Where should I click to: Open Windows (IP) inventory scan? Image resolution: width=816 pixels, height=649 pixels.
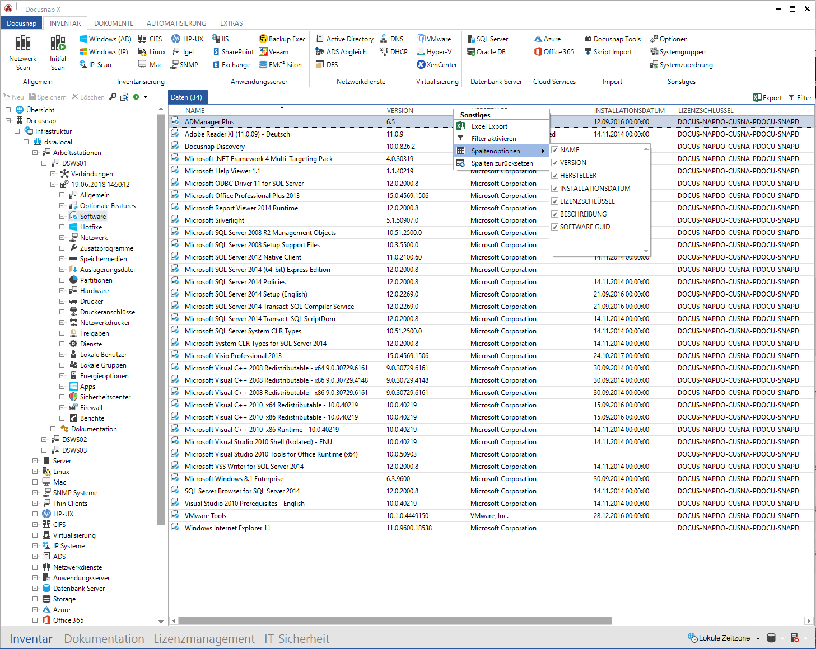[x=104, y=52]
